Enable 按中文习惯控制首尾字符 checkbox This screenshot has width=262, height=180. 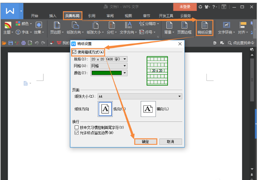tap(77, 127)
